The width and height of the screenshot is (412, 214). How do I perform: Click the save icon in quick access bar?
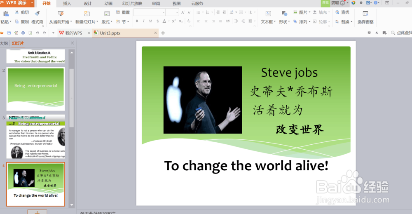coord(9,33)
